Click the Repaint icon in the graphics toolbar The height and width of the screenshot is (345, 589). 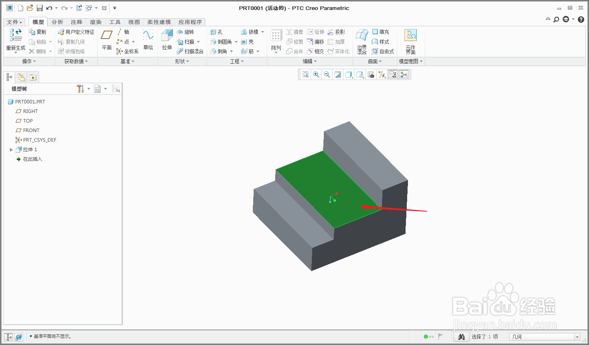(x=338, y=74)
